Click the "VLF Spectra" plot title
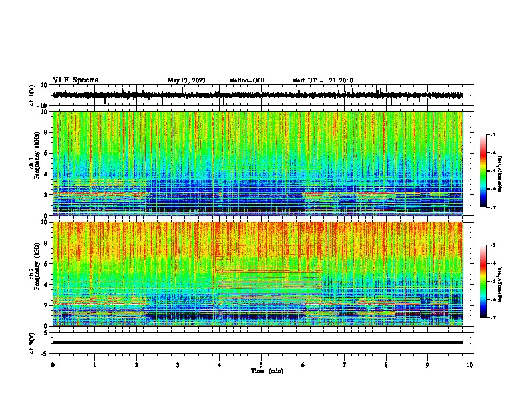The height and width of the screenshot is (409, 529). [x=75, y=80]
